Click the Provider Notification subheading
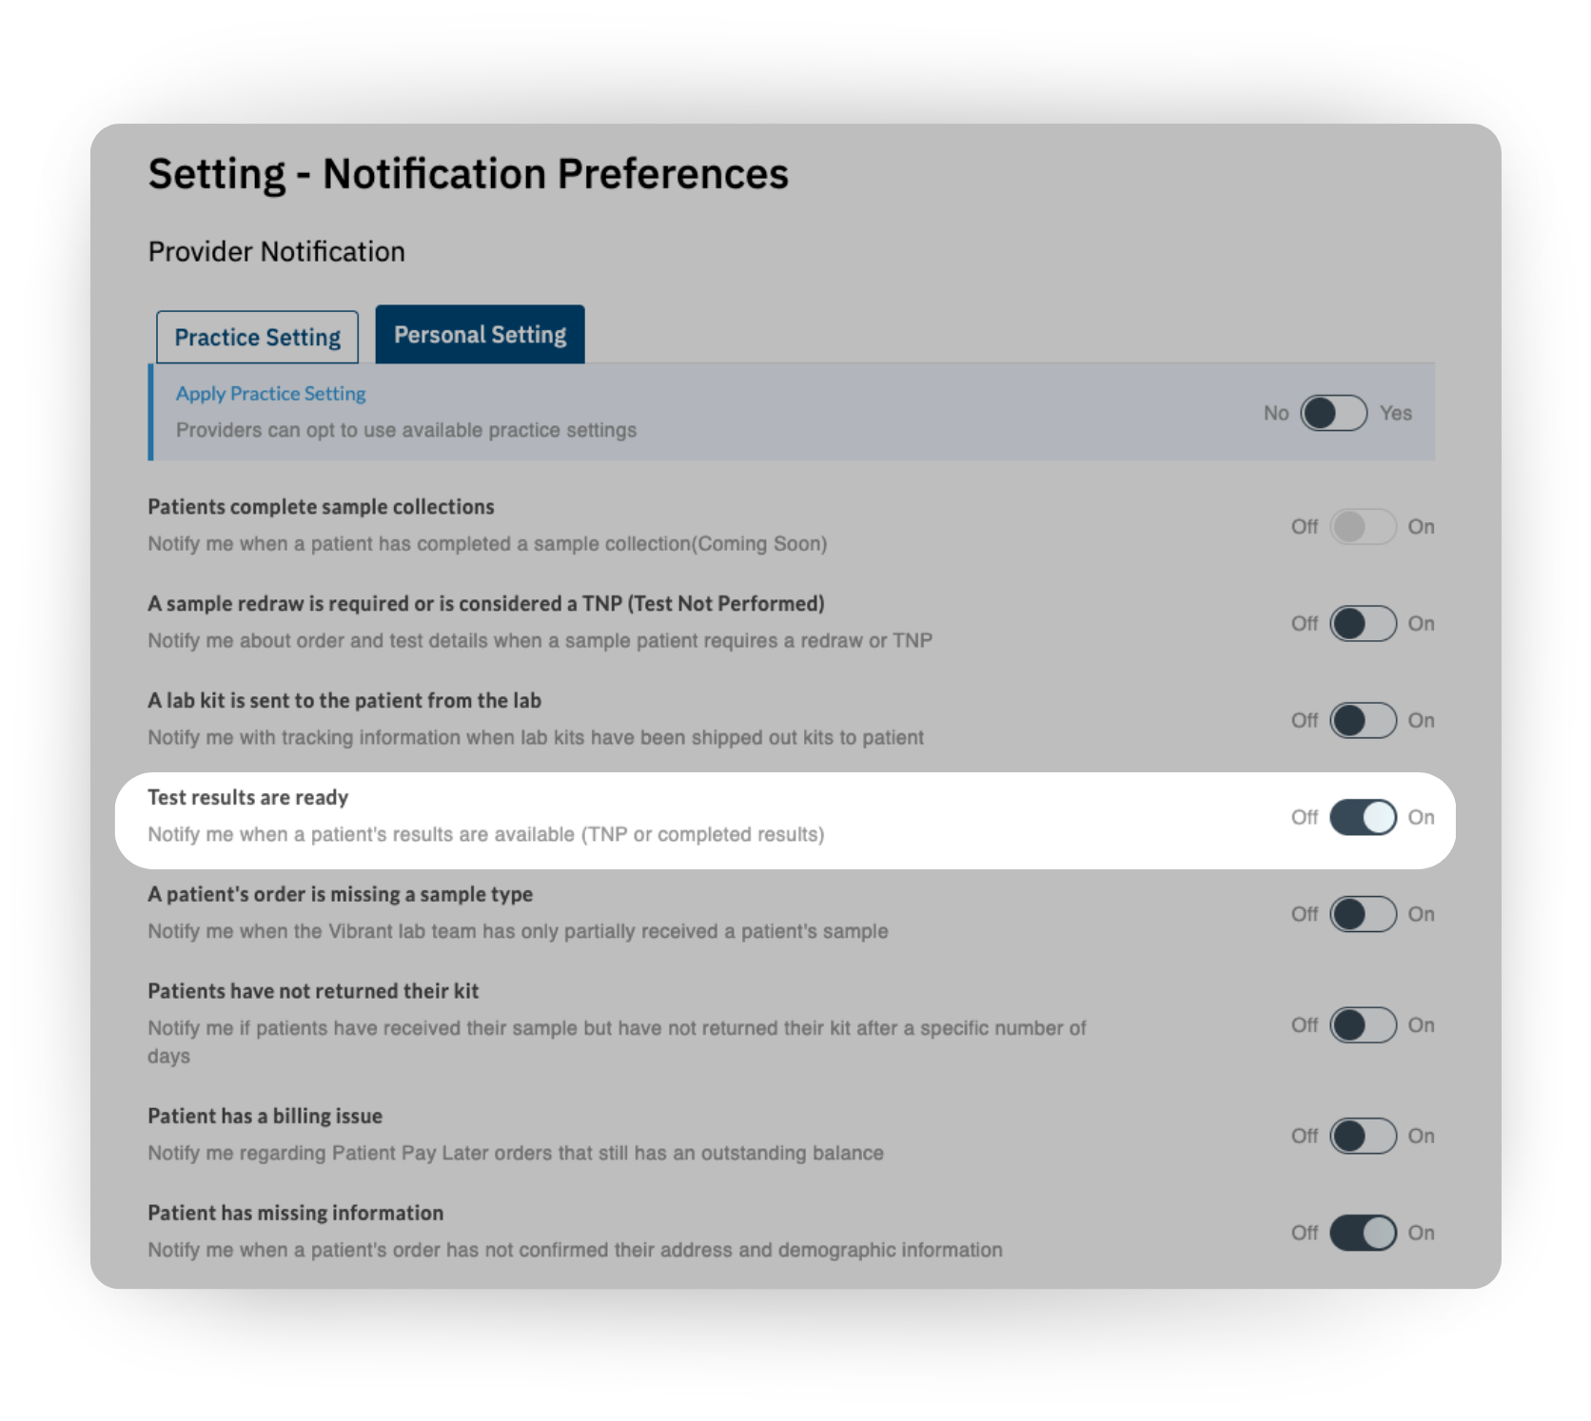The height and width of the screenshot is (1421, 1591). [276, 252]
